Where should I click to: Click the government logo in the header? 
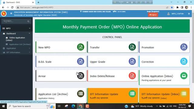4,14
